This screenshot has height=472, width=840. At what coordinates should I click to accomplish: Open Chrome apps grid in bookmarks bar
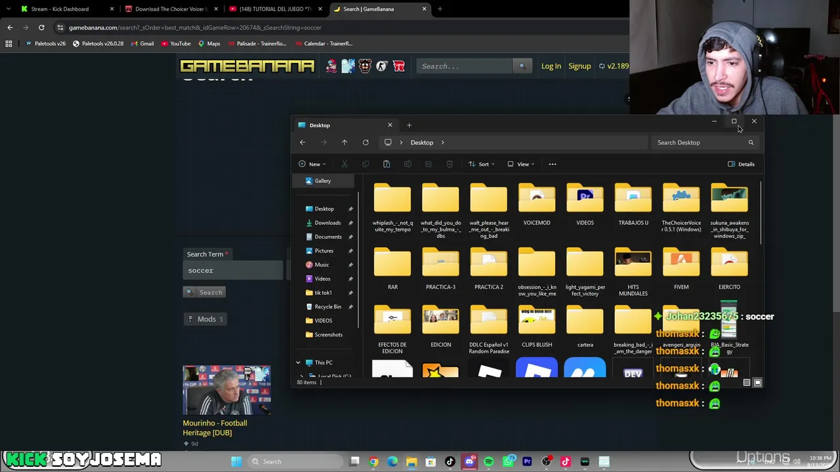[x=9, y=43]
